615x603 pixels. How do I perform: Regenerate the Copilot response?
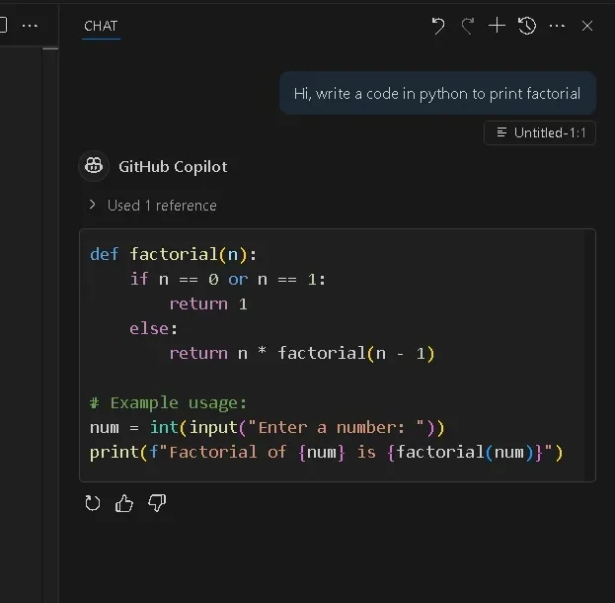(93, 503)
